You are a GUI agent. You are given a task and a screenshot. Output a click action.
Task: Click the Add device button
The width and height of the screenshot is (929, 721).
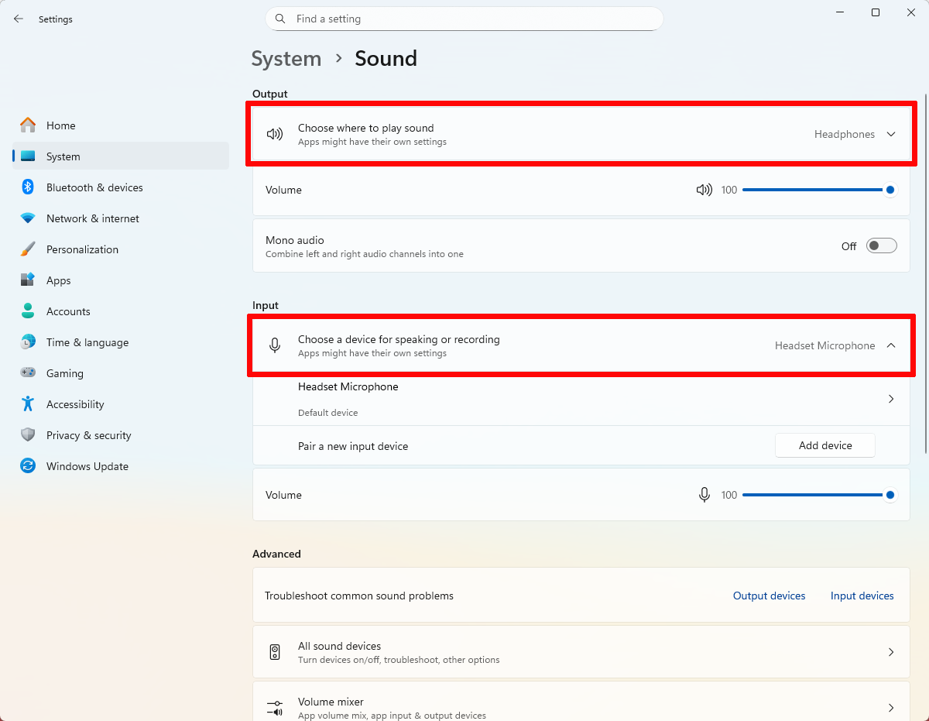(x=824, y=445)
